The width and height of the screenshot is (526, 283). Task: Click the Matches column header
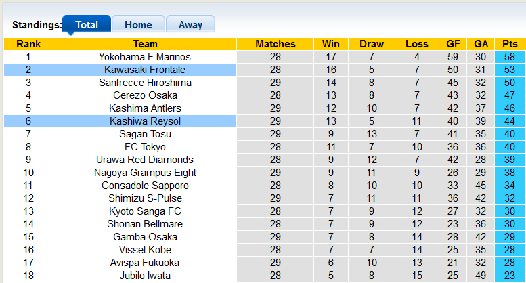tap(276, 44)
